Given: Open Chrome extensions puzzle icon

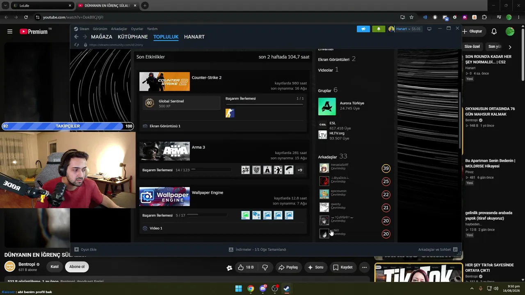Looking at the screenshot, I should tap(484, 17).
